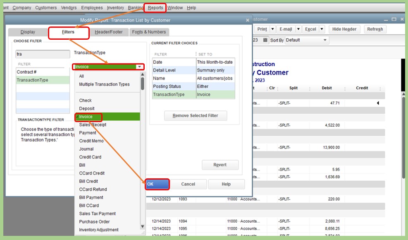Viewport: 408px width, 240px height.
Task: Click Print in report window toolbar
Action: point(262,29)
